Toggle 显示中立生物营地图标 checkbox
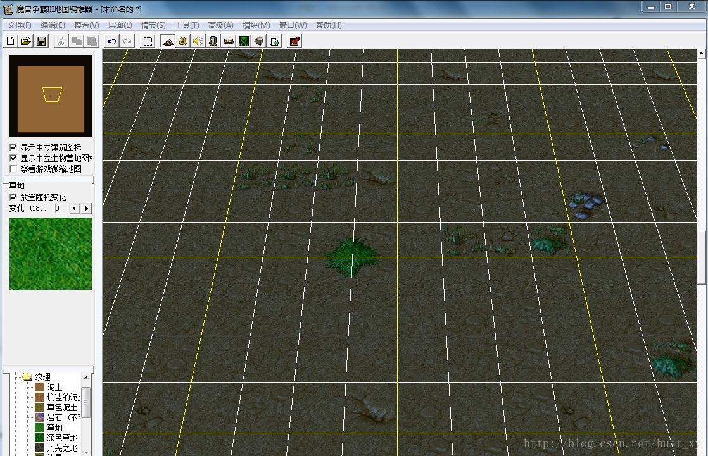This screenshot has width=708, height=456. click(13, 158)
